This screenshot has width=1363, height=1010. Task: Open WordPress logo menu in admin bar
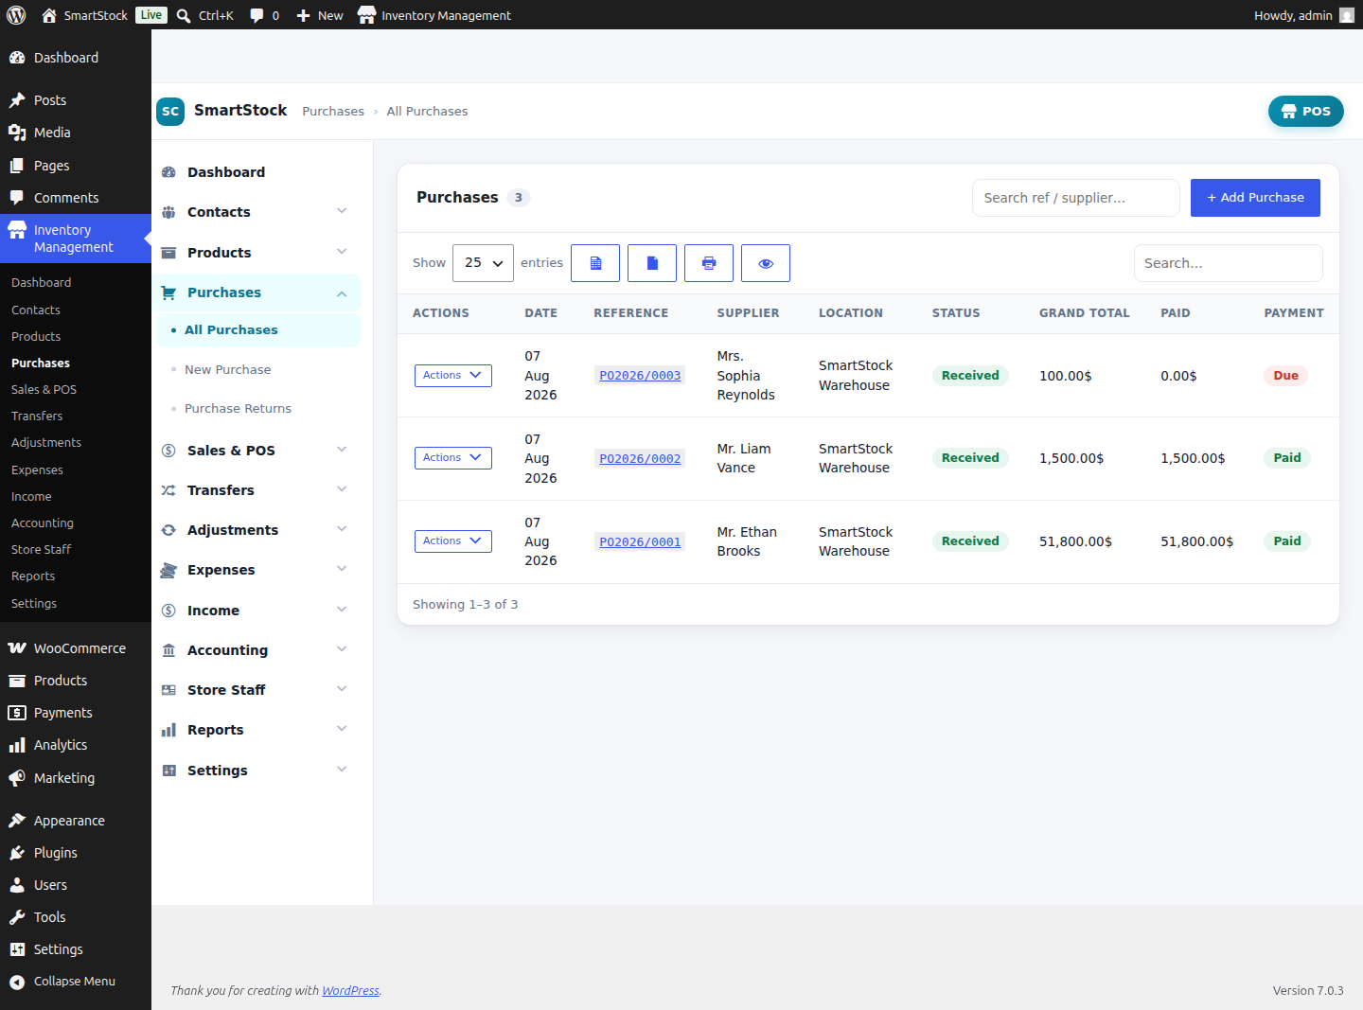pyautogui.click(x=16, y=15)
